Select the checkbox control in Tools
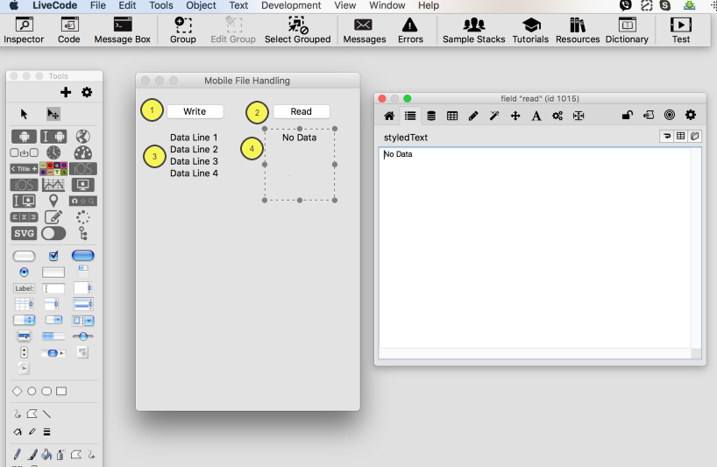The width and height of the screenshot is (717, 467). coord(53,256)
